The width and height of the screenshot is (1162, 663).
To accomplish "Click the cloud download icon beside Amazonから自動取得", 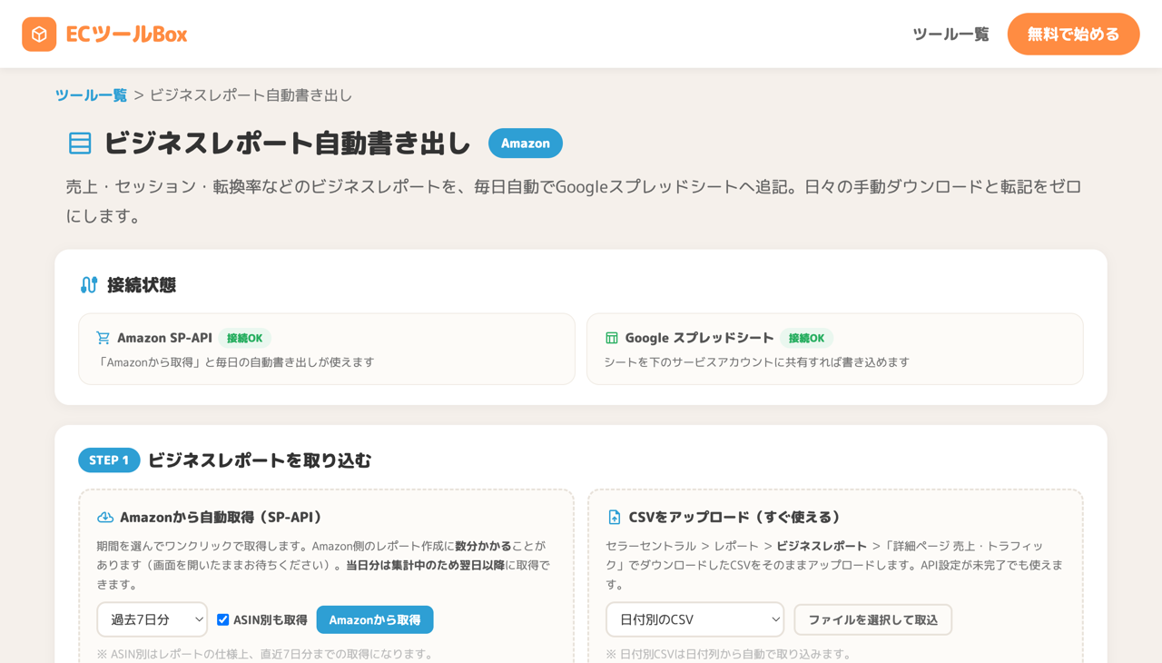I will tap(105, 517).
